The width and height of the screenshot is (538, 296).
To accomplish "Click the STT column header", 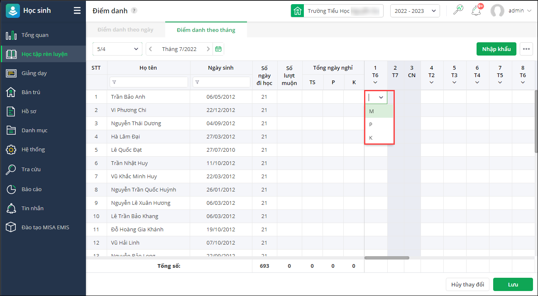I will point(96,68).
